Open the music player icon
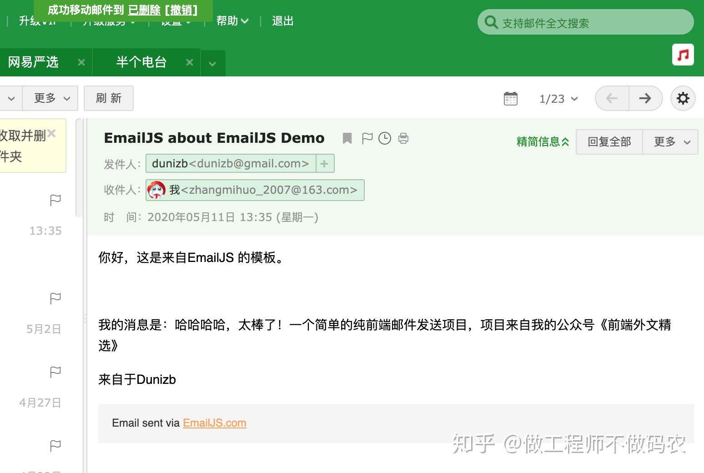The height and width of the screenshot is (473, 704). pos(683,55)
